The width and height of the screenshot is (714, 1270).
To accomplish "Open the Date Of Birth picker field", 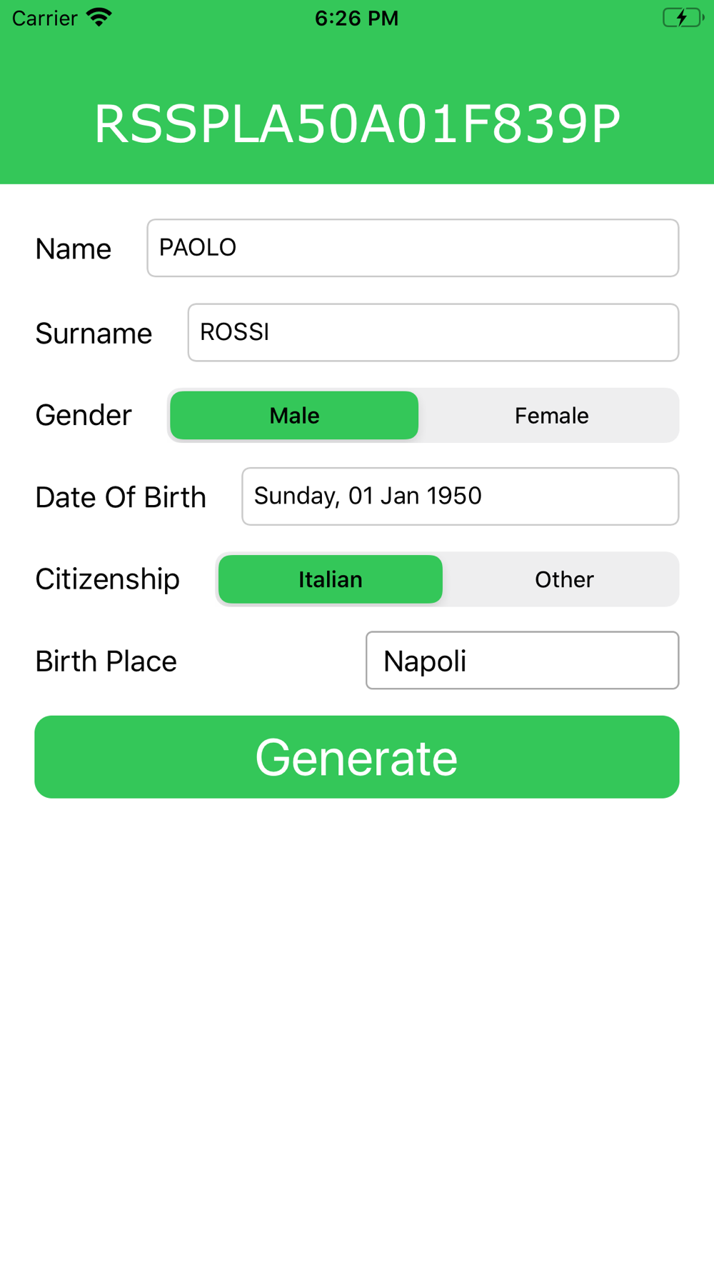I will pyautogui.click(x=460, y=496).
